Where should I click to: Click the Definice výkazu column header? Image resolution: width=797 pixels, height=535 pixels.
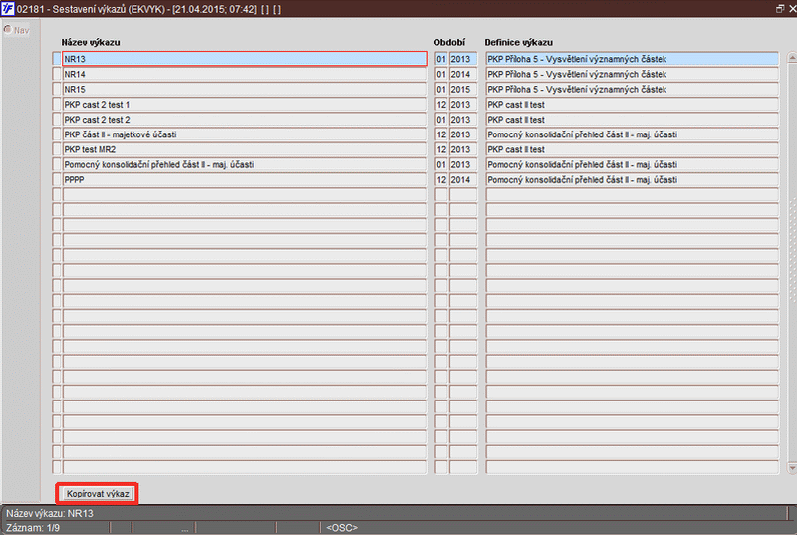pyautogui.click(x=518, y=42)
